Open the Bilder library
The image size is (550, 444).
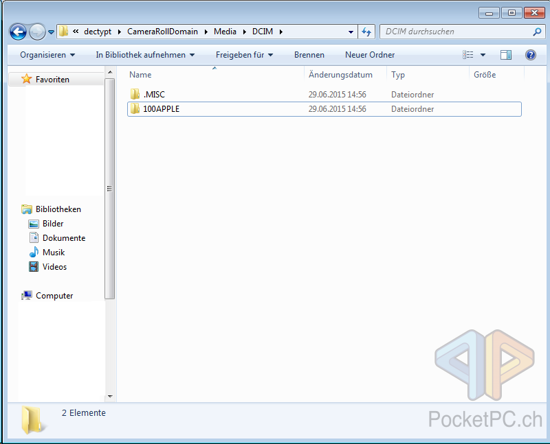coord(53,224)
